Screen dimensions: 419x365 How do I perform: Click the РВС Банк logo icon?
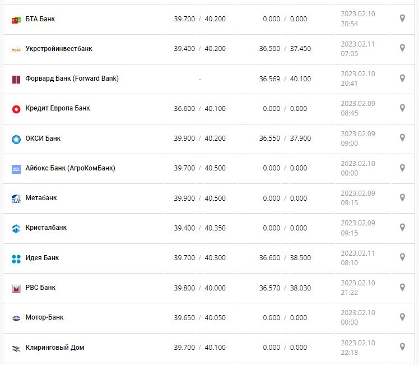point(16,288)
